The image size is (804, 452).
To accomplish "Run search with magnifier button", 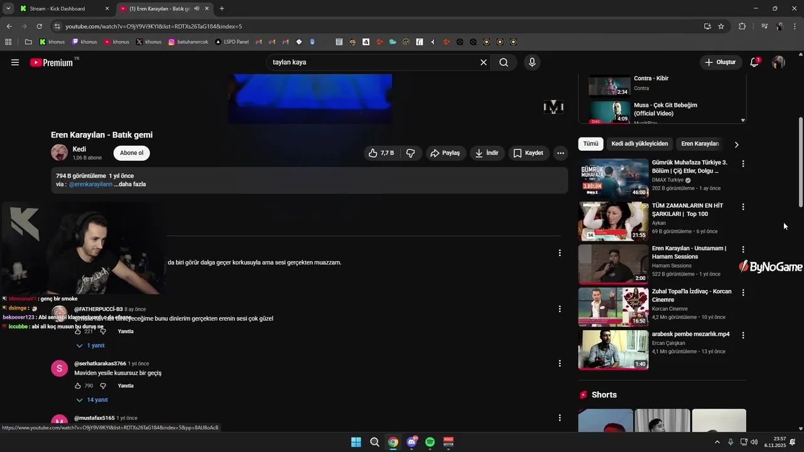I will (x=504, y=62).
